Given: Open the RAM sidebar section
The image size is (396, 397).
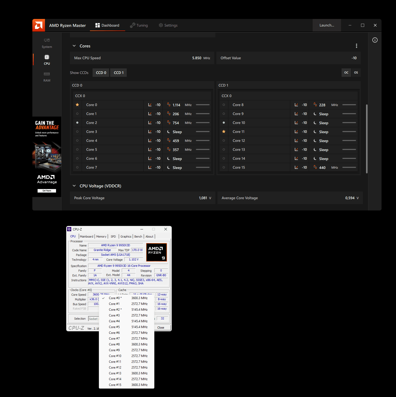Looking at the screenshot, I should (x=47, y=77).
